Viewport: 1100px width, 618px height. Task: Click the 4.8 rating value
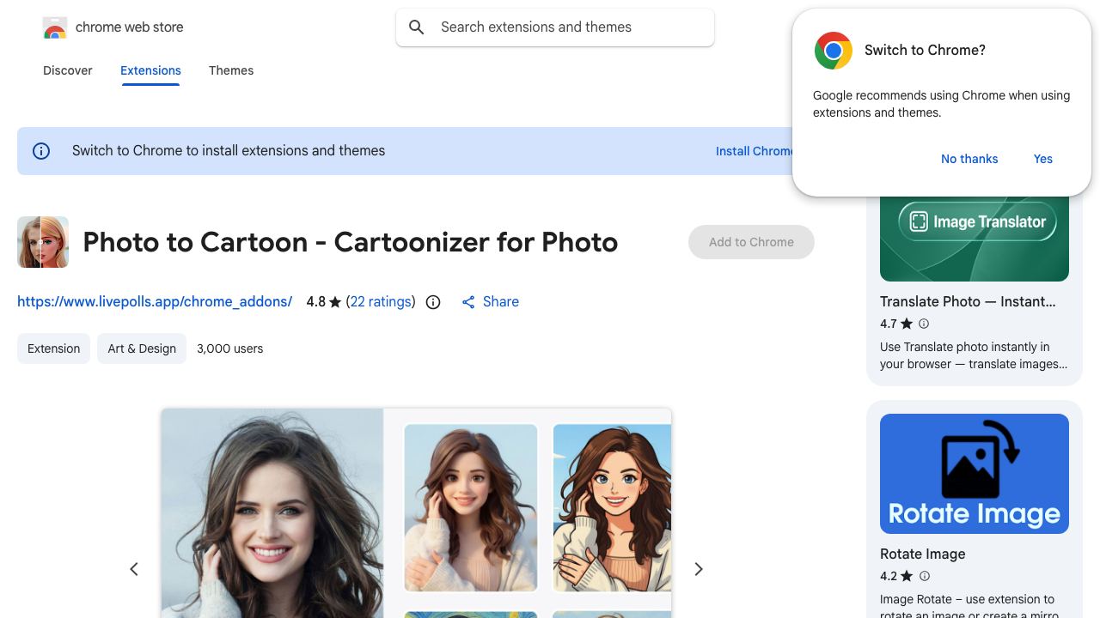pos(316,302)
